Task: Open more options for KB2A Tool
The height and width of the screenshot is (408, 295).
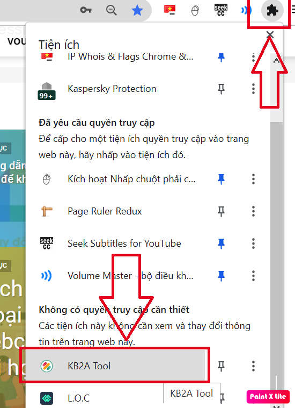Action: click(x=253, y=366)
